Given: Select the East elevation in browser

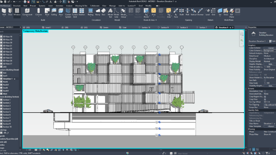Looking at the screenshot, I should click(5, 73).
